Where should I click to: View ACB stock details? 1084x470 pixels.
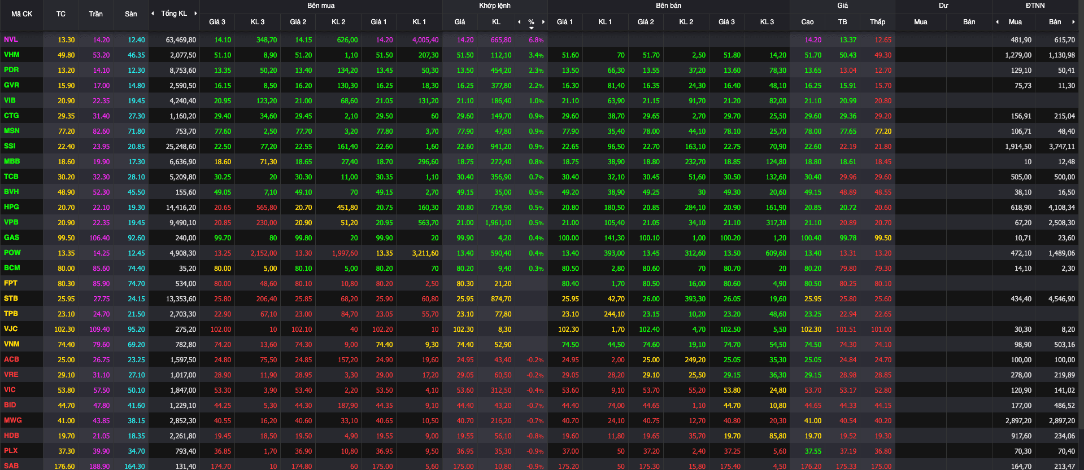[x=11, y=359]
